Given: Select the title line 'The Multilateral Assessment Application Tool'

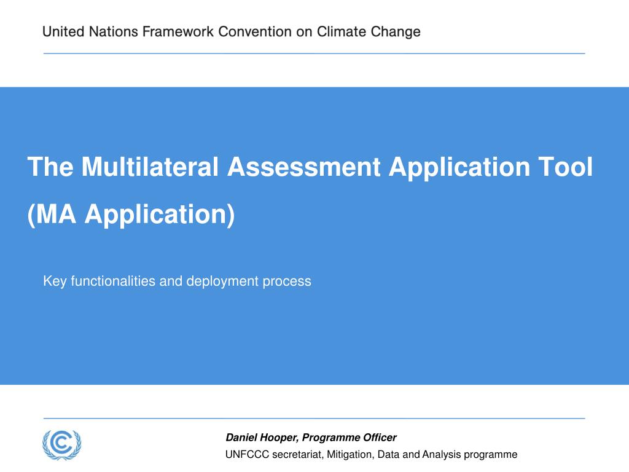Looking at the screenshot, I should click(x=310, y=167).
